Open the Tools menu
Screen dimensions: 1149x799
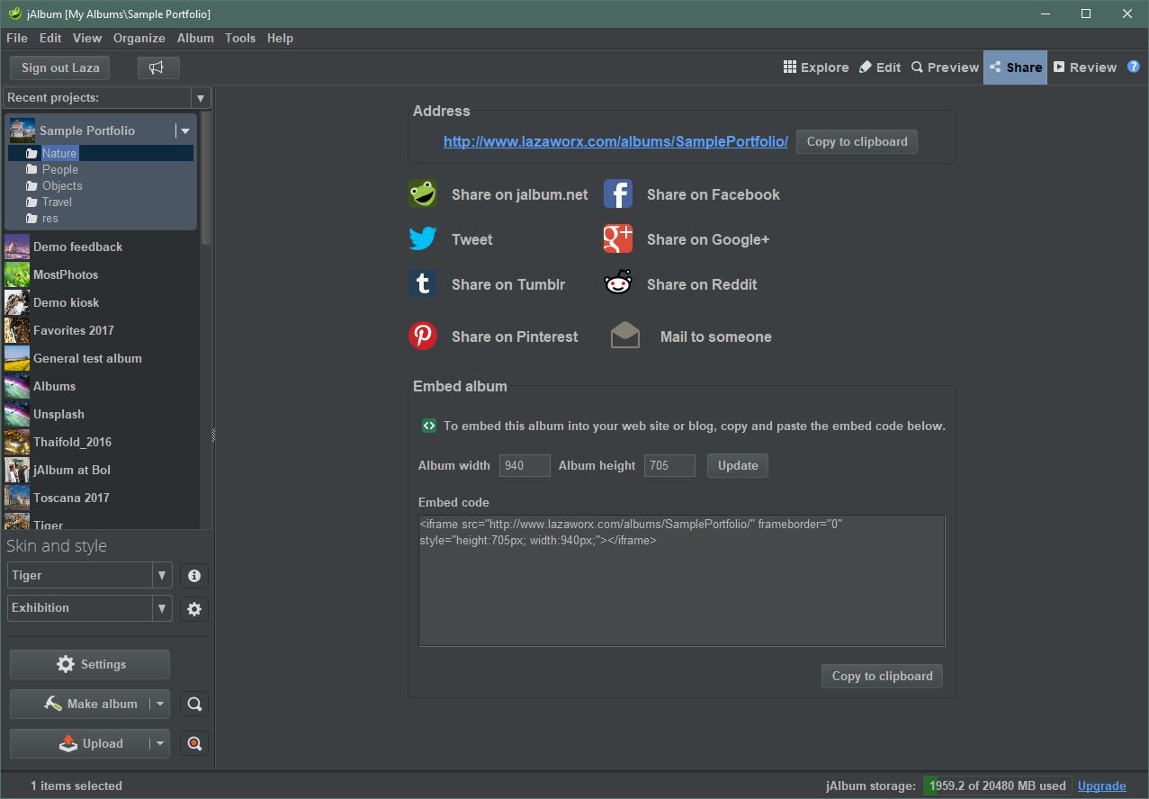240,38
